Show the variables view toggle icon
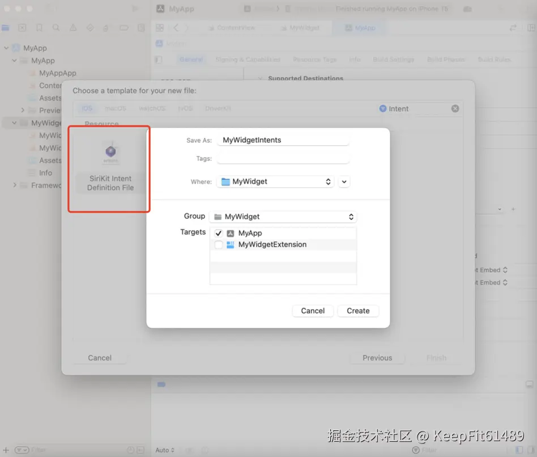This screenshot has width=537, height=457. (519, 450)
